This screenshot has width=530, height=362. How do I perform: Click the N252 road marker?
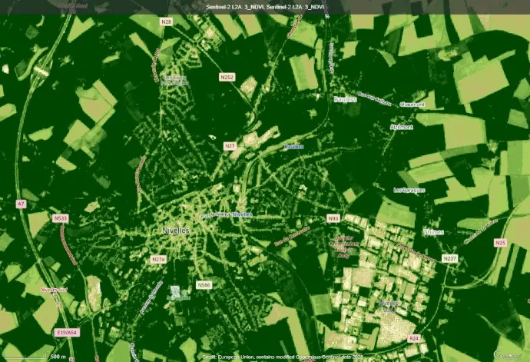(x=226, y=78)
